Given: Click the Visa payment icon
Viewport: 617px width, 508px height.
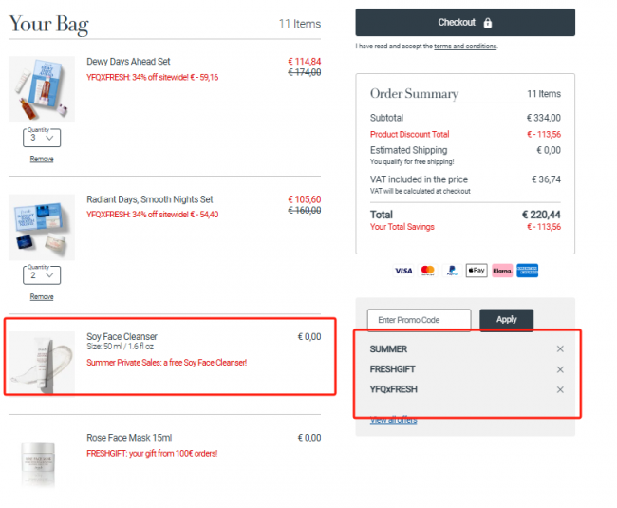Looking at the screenshot, I should 403,271.
